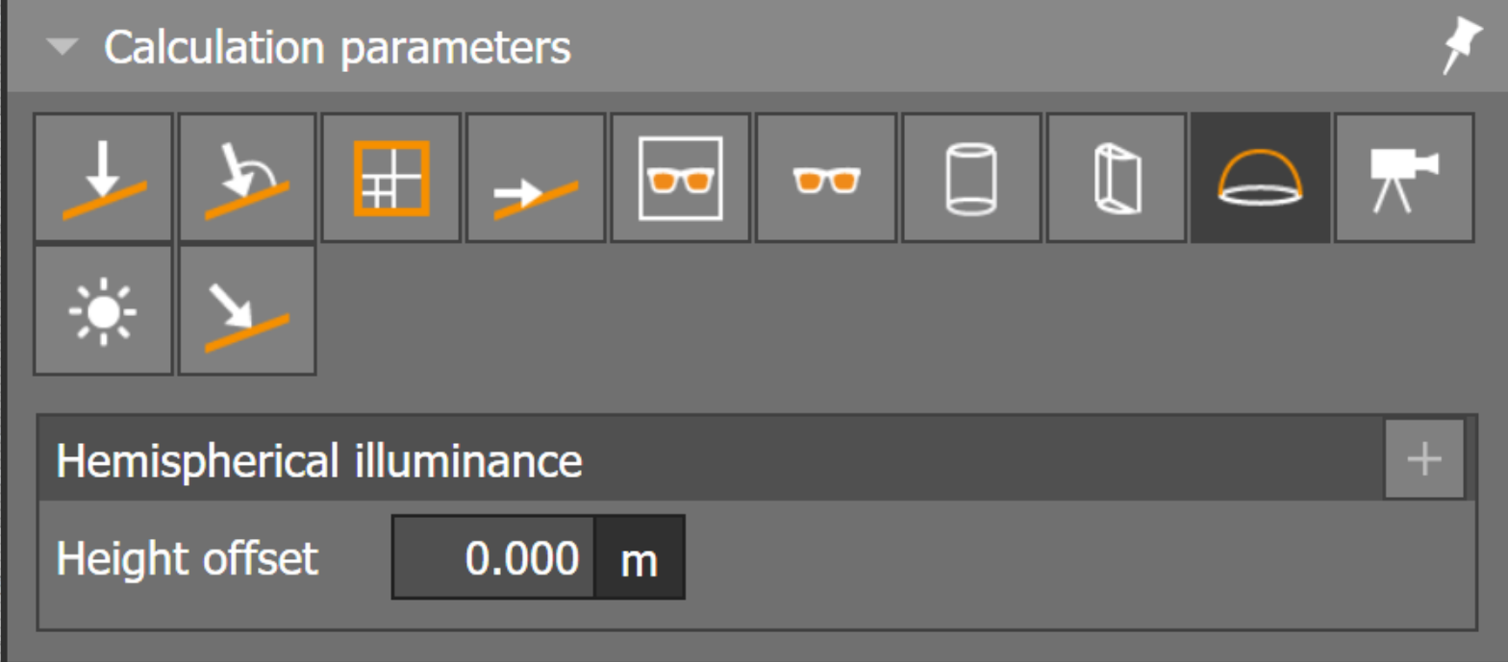Toggle the hemispherical illuminance dome icon

pyautogui.click(x=1261, y=177)
